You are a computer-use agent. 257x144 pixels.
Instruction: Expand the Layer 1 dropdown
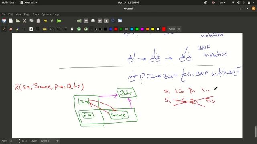coord(49,141)
